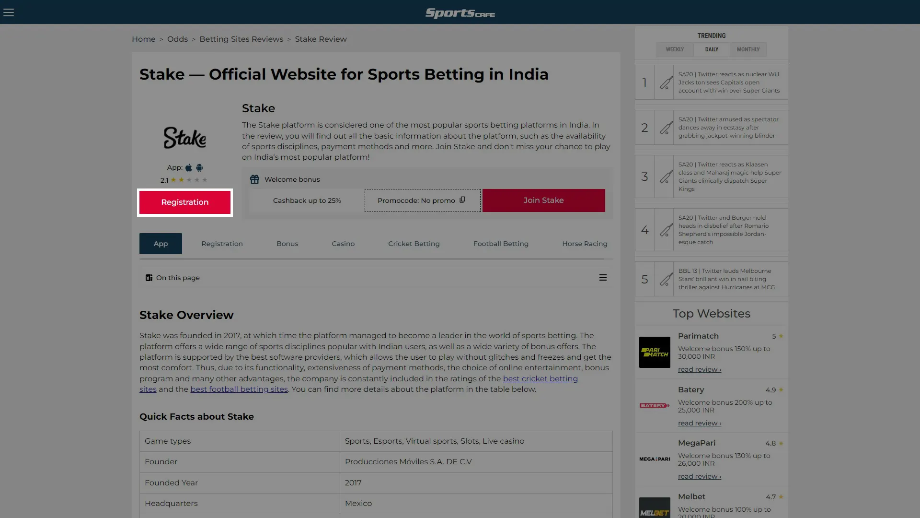Select the Android app icon
Viewport: 920px width, 518px height.
pos(199,168)
